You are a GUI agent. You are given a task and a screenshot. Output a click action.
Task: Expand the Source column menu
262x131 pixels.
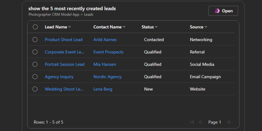(206, 27)
